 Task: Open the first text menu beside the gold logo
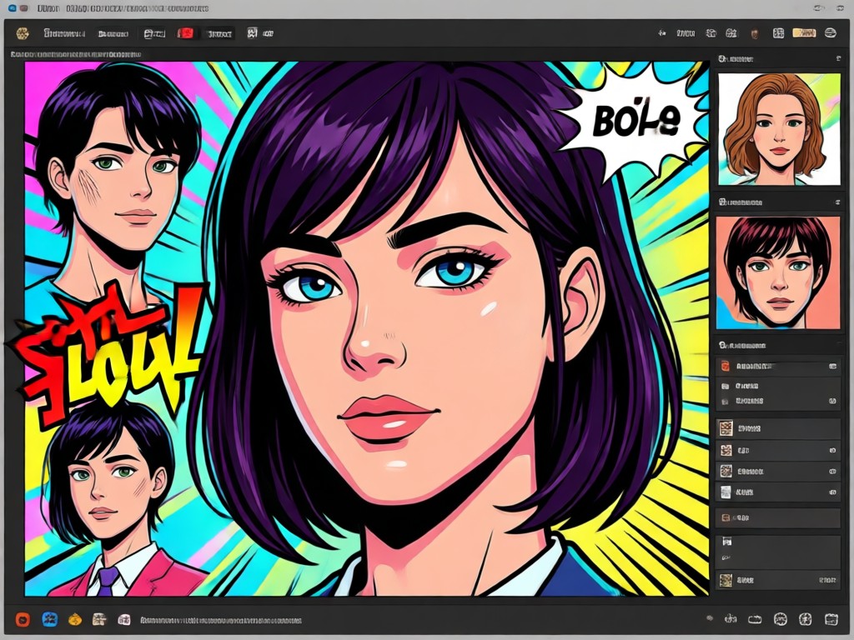point(64,33)
